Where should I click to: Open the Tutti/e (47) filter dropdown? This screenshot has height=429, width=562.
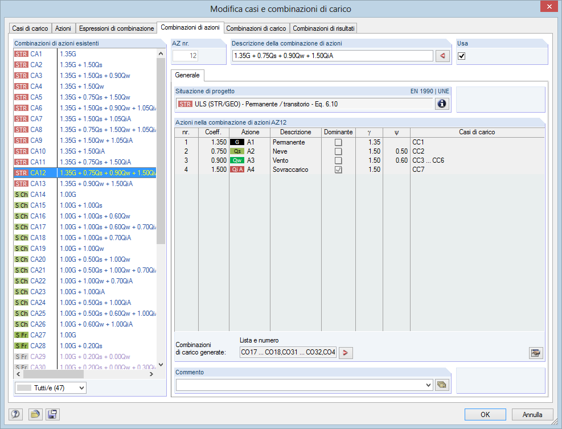51,388
